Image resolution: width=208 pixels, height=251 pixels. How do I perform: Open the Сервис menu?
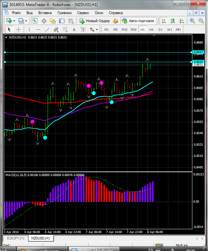point(83,13)
